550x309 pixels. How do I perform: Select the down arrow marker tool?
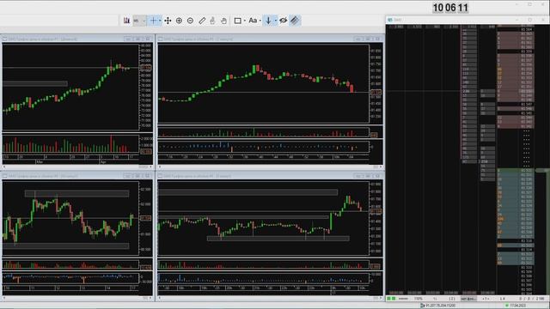(268, 21)
